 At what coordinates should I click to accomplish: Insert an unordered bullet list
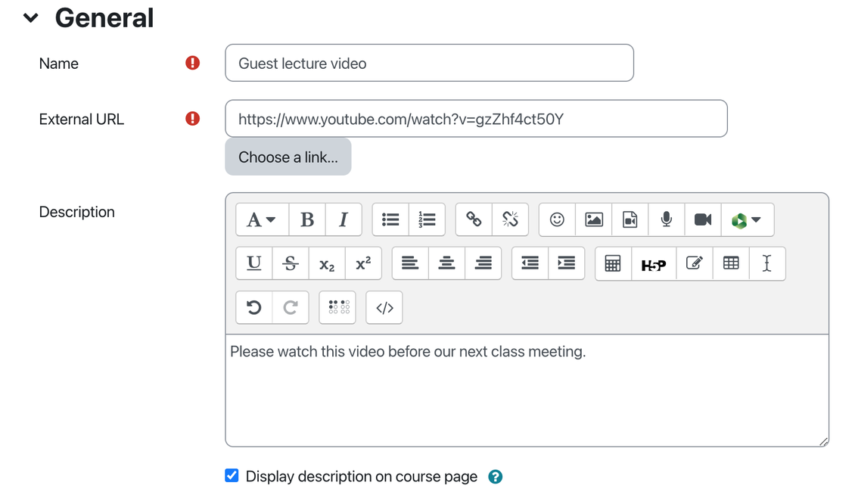pos(390,219)
